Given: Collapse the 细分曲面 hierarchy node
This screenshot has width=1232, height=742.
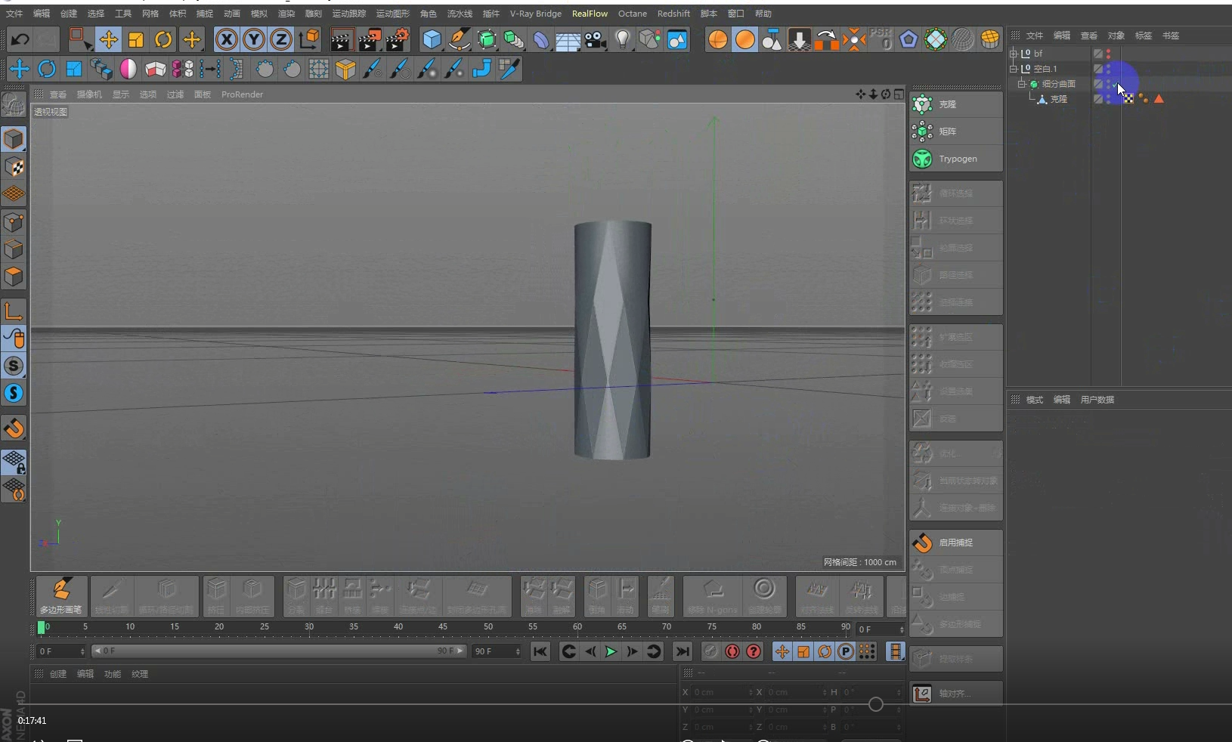Looking at the screenshot, I should 1021,84.
